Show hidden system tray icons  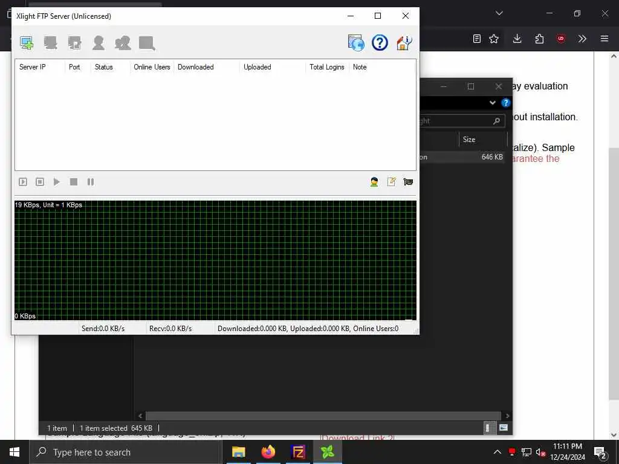(497, 452)
